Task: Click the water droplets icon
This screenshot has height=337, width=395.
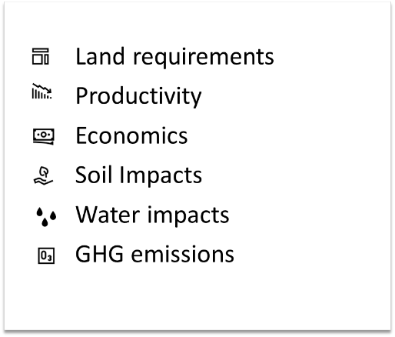Action: click(x=46, y=217)
